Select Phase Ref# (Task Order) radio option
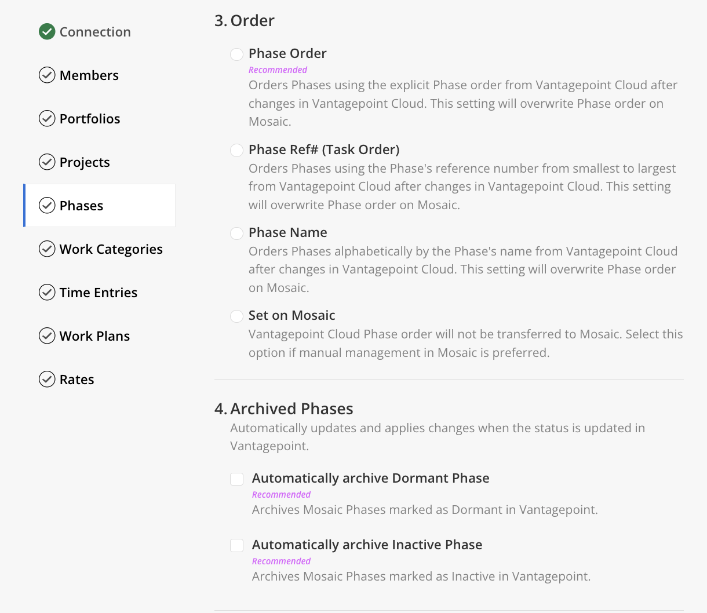The width and height of the screenshot is (707, 613). click(x=236, y=151)
